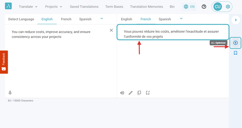The height and width of the screenshot is (128, 242).
Task: Open Translation Memories page
Action: 146,7
